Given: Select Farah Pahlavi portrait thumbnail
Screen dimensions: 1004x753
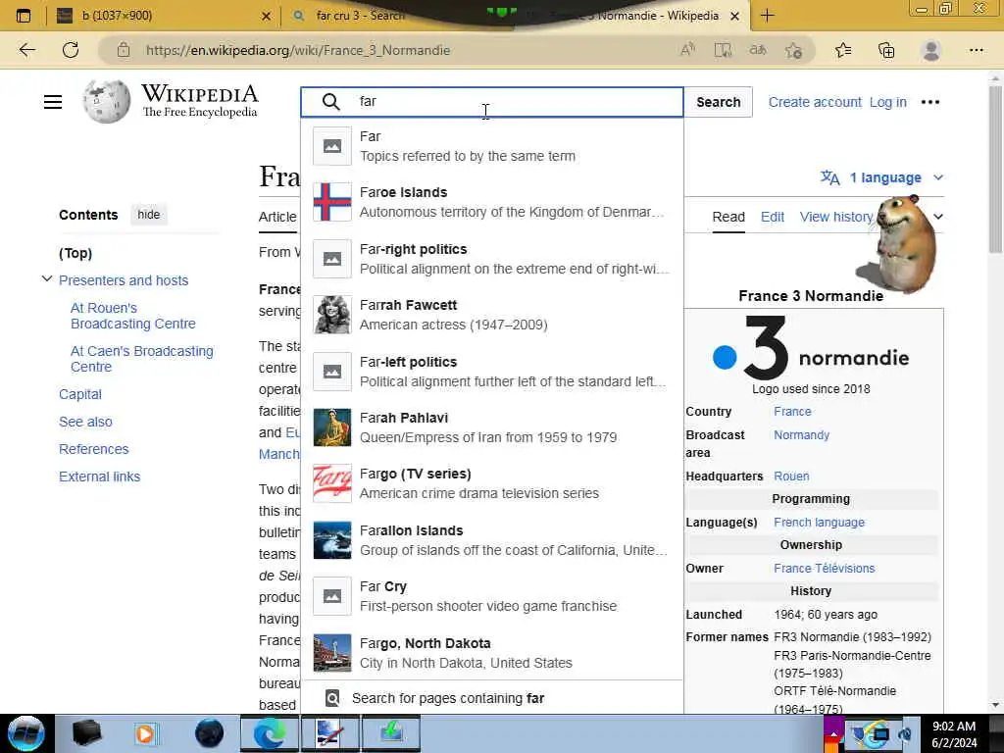Looking at the screenshot, I should click(331, 427).
